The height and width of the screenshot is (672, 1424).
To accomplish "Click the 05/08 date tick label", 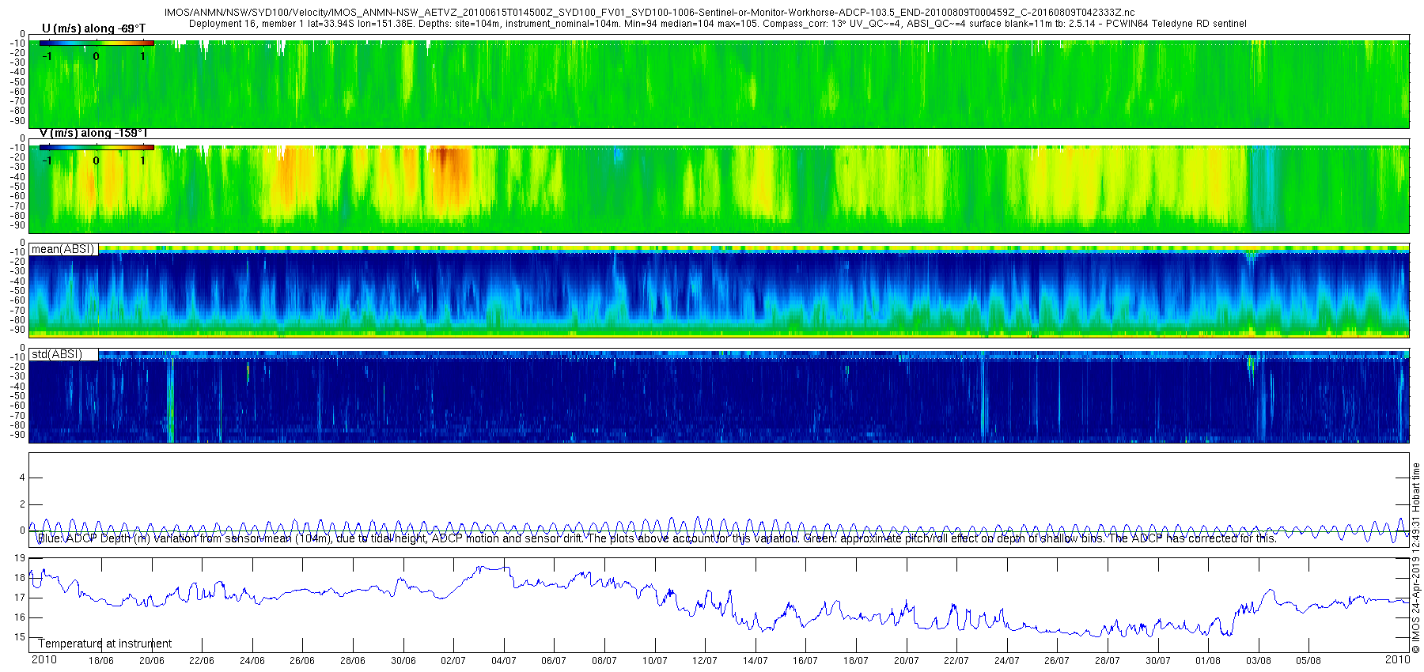I will click(x=1308, y=661).
